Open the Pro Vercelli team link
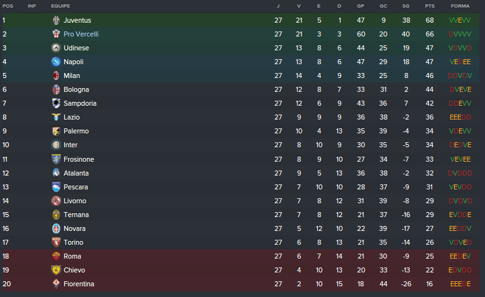The height and width of the screenshot is (297, 485). (x=81, y=34)
